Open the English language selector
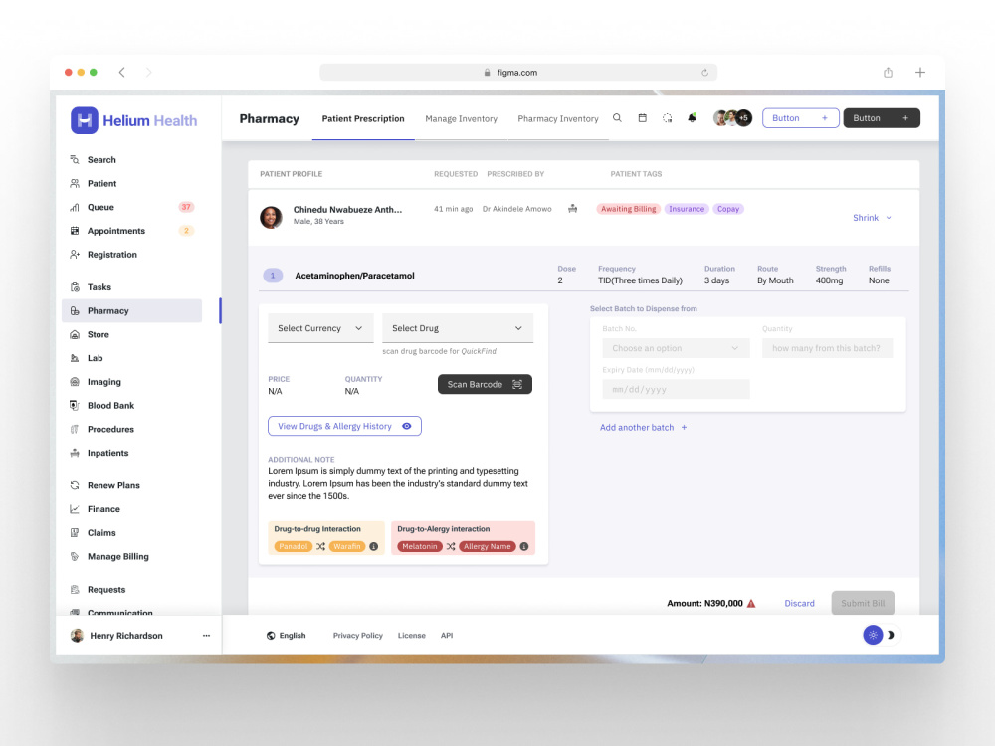 [287, 635]
